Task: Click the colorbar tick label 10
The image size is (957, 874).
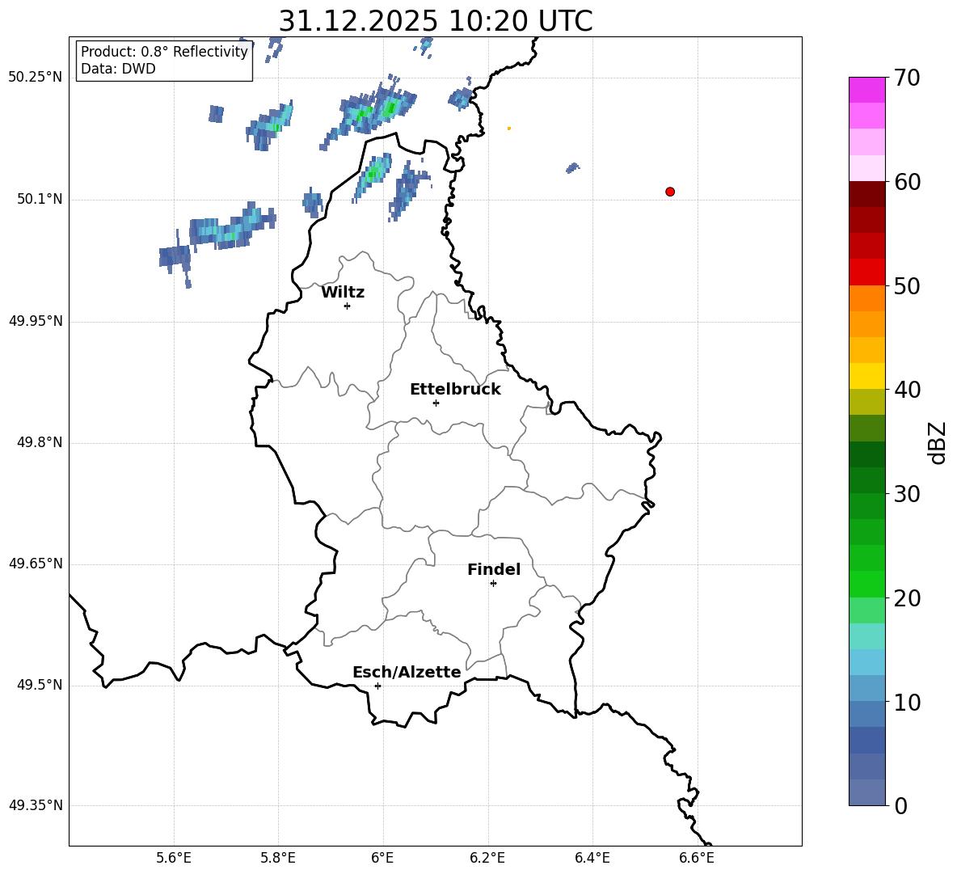Action: pos(907,703)
